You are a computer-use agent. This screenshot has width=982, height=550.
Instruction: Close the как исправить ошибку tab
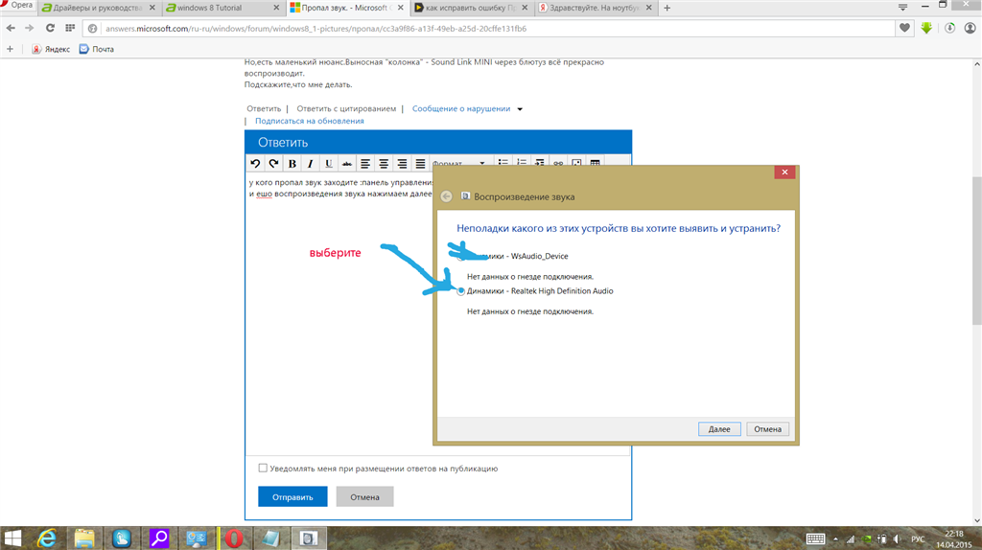coord(525,8)
